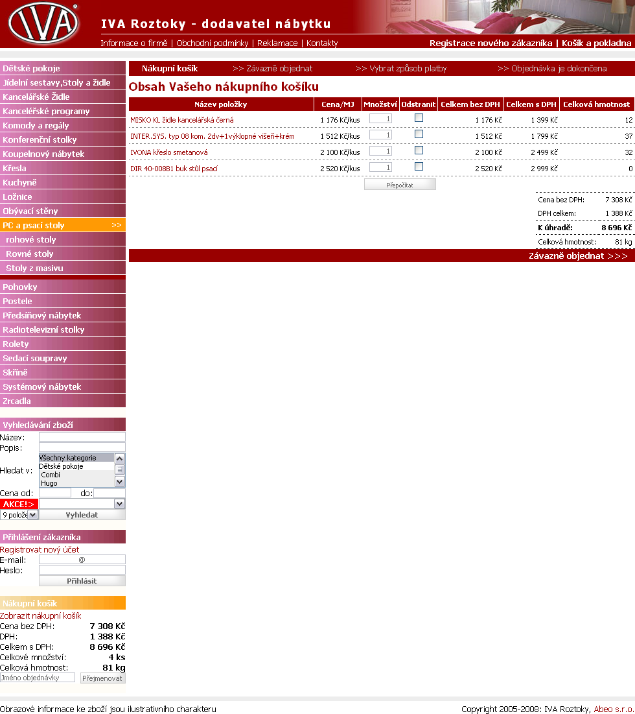The height and width of the screenshot is (714, 635).
Task: Open the Kancelářské židle category
Action: click(36, 97)
